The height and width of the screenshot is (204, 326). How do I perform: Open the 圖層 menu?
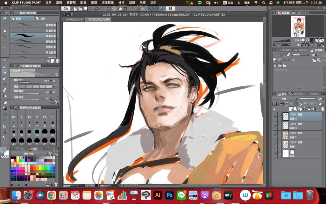(94, 3)
